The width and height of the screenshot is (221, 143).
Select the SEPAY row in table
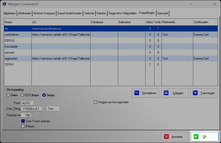coord(18,64)
